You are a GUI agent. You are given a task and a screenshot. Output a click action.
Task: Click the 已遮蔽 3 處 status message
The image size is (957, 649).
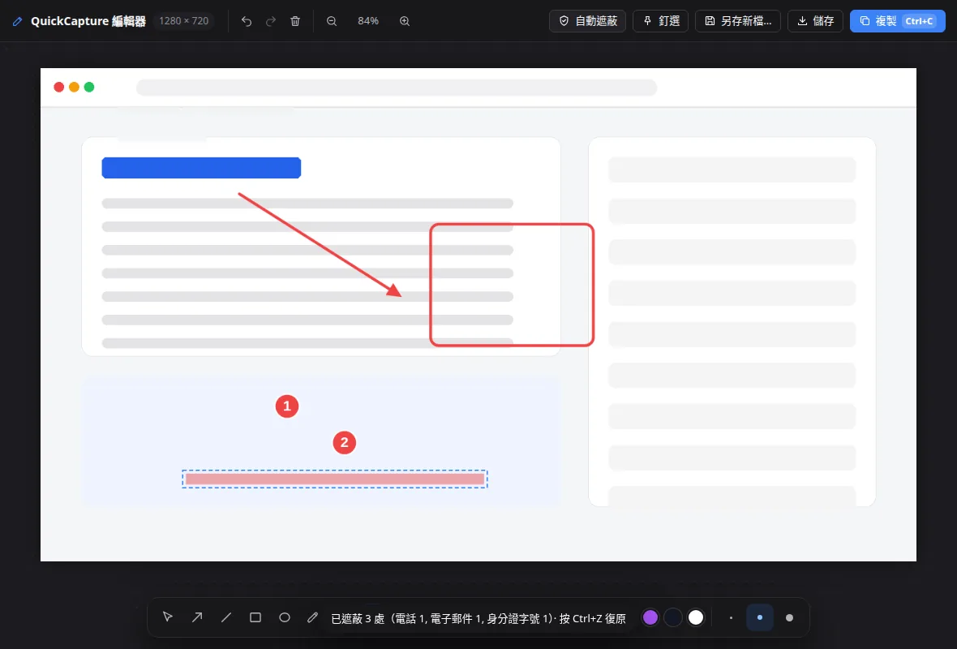(478, 618)
